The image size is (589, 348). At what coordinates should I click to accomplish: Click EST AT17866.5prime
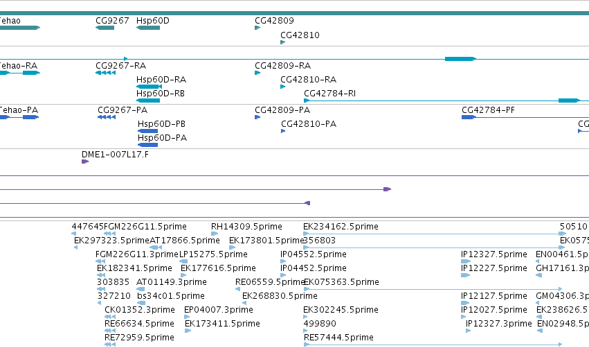[x=185, y=241]
